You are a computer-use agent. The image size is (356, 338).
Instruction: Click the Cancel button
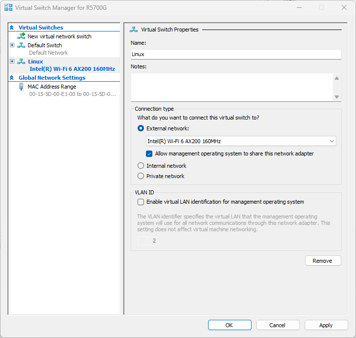[x=278, y=325]
